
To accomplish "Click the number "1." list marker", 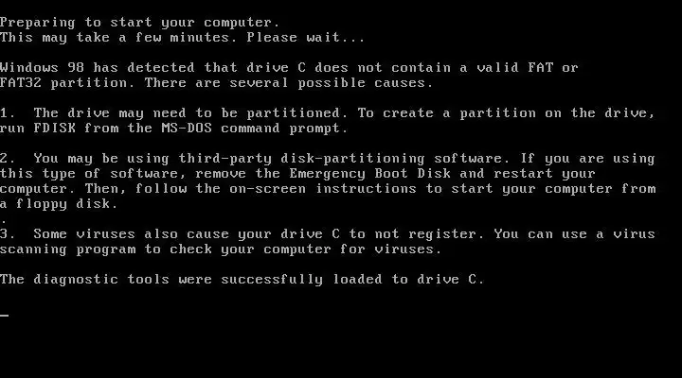I will pyautogui.click(x=8, y=113).
